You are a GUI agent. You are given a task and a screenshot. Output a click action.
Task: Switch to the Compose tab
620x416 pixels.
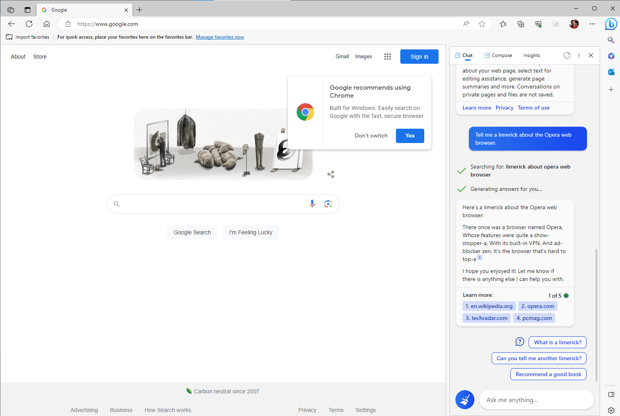(498, 55)
